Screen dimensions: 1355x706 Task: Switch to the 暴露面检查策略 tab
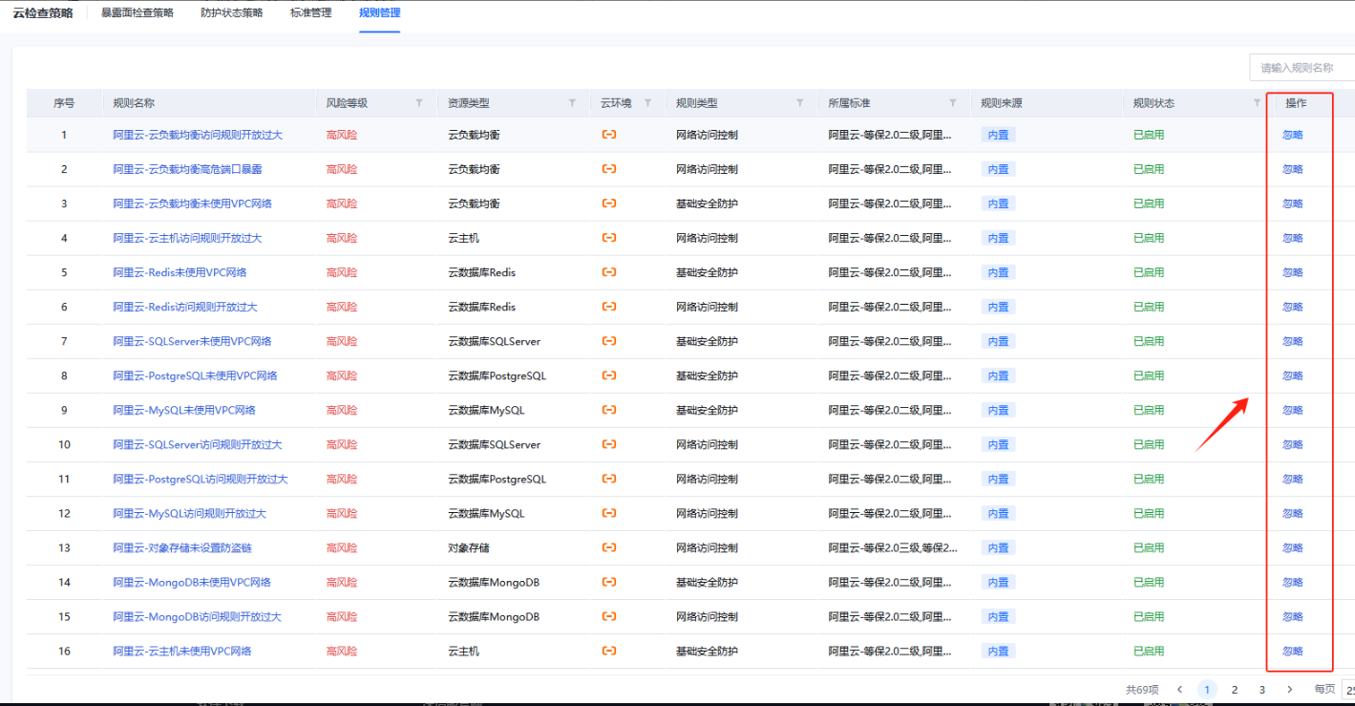138,13
